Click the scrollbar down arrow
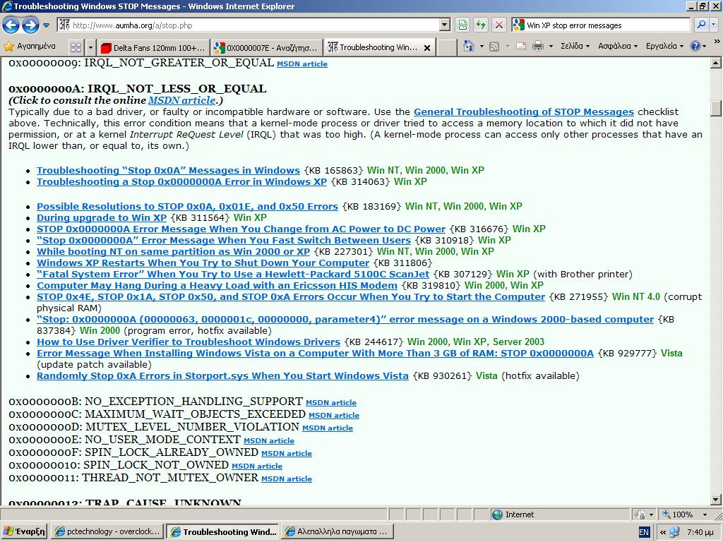The height and width of the screenshot is (542, 723). [716, 499]
